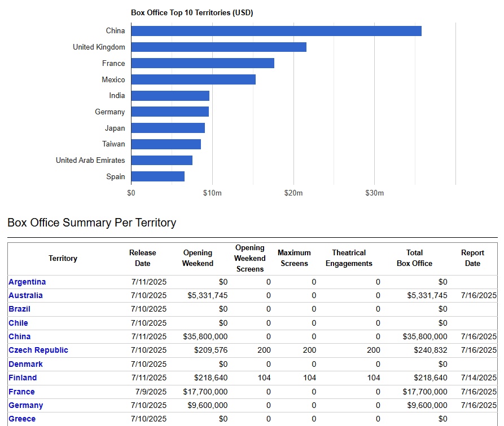Select the 'Total Box Office' column header
Image resolution: width=504 pixels, height=426 pixels.
[x=415, y=258]
